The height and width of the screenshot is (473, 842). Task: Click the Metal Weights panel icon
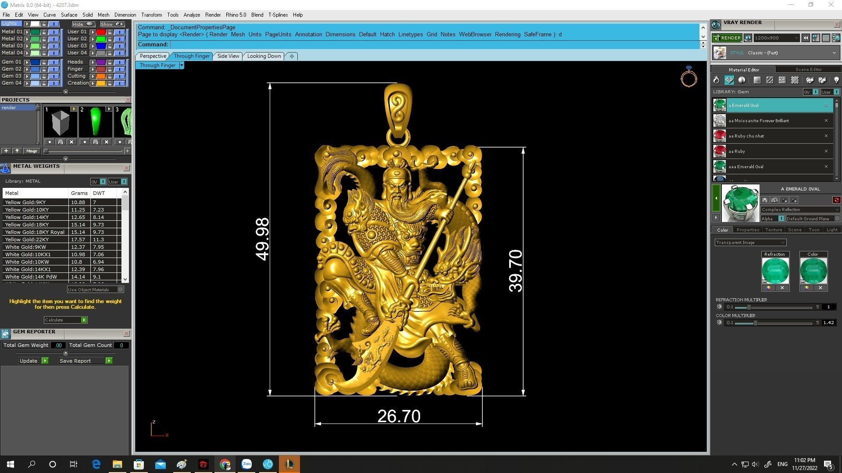[x=5, y=169]
